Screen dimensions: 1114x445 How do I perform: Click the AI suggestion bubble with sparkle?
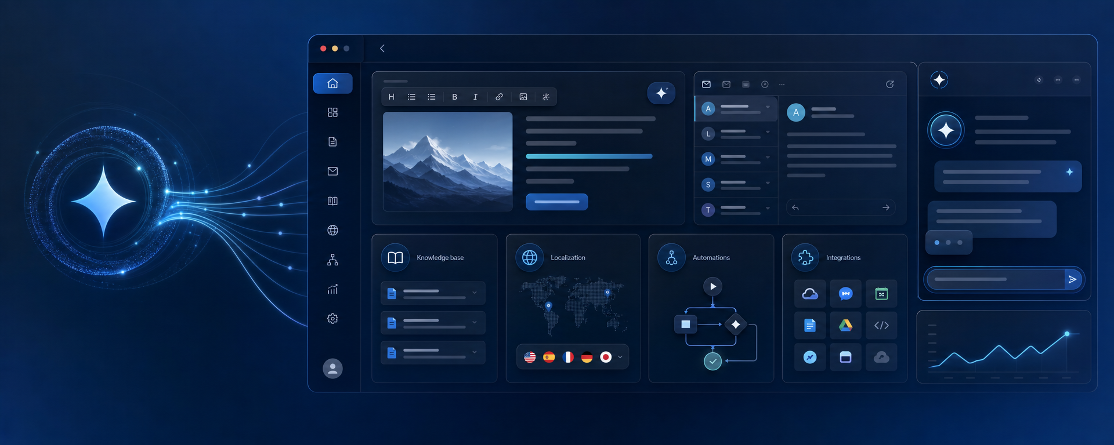click(x=1008, y=177)
